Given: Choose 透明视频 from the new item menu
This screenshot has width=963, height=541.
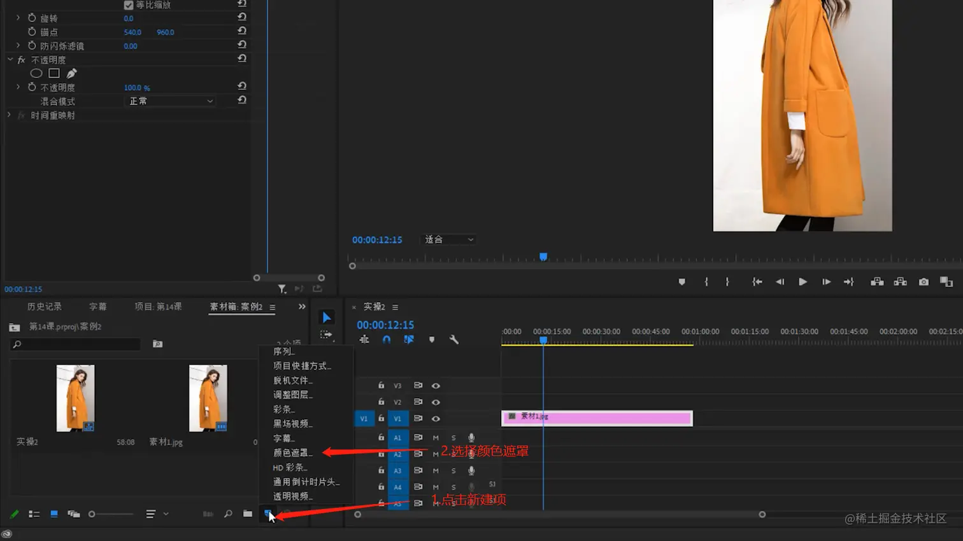Looking at the screenshot, I should [x=293, y=496].
